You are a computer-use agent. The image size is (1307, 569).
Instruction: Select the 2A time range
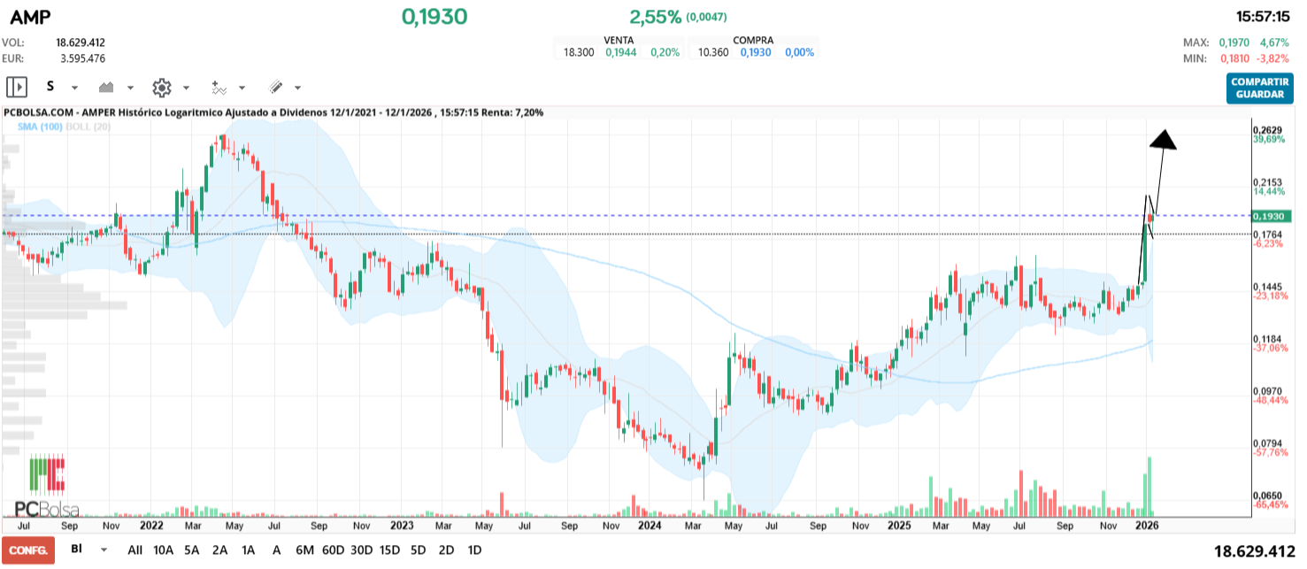pyautogui.click(x=219, y=550)
